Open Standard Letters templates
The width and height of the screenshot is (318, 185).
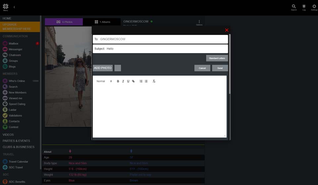coord(217,58)
